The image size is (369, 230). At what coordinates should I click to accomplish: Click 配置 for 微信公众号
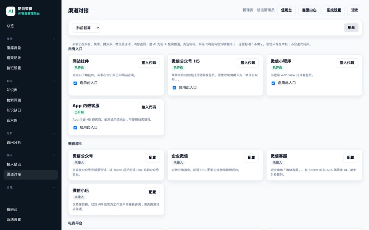[152, 158]
